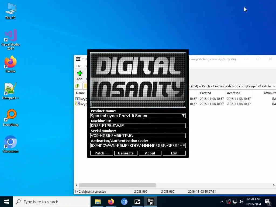Open Firefox desktop shortcut
This screenshot has width=276, height=207.
[x=11, y=64]
